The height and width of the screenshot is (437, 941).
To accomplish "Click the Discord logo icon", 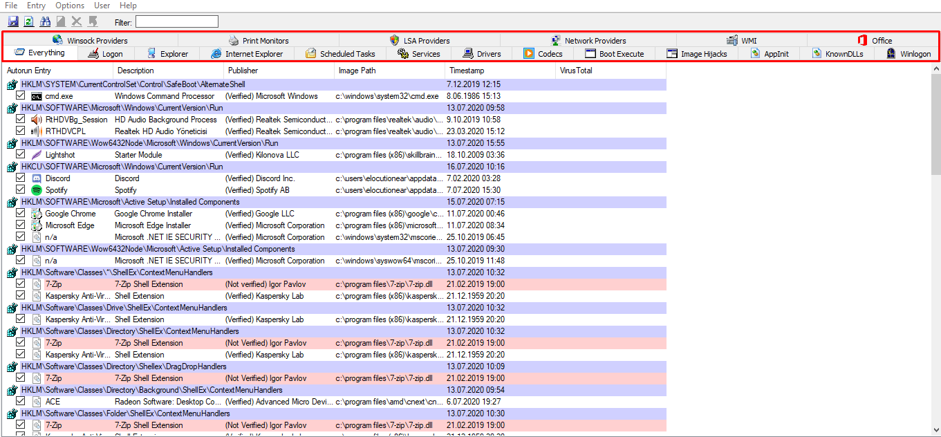I will (x=37, y=178).
